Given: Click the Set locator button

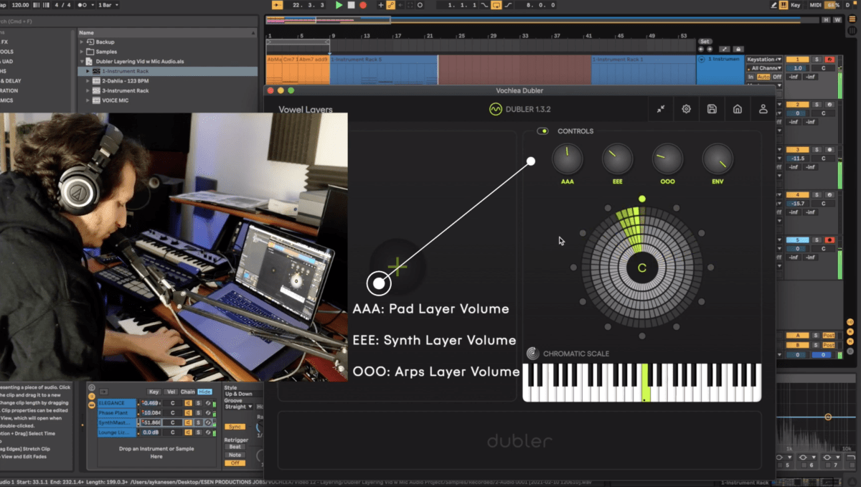Looking at the screenshot, I should click(x=705, y=41).
